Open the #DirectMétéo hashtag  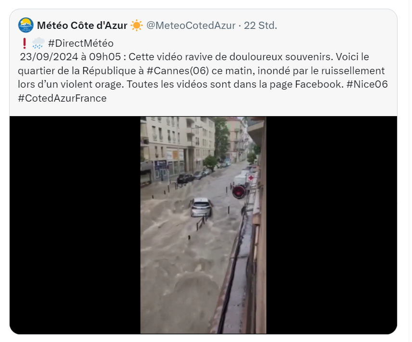click(x=81, y=43)
